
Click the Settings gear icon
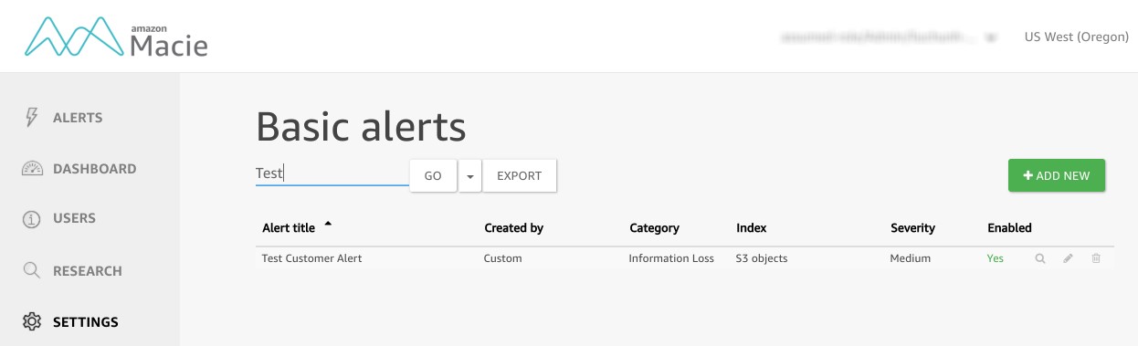[x=32, y=321]
